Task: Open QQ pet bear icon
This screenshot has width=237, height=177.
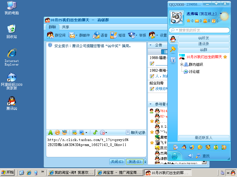Action: [208, 147]
